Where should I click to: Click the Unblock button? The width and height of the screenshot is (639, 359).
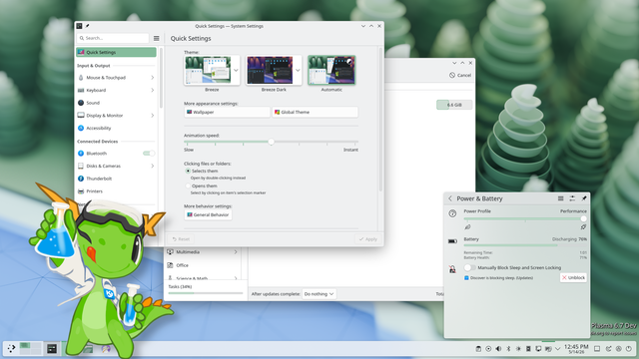[573, 277]
